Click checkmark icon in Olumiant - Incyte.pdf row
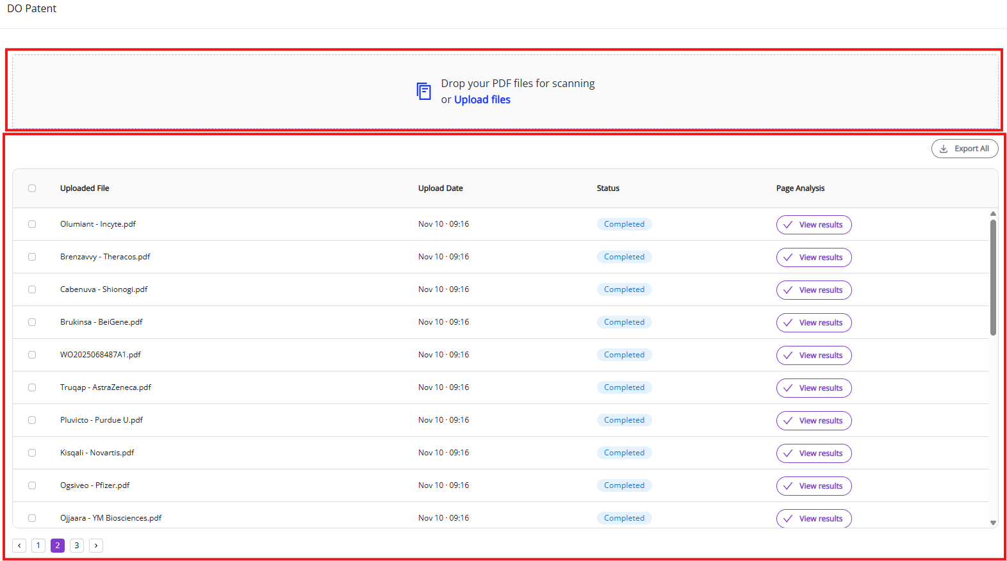 [788, 225]
